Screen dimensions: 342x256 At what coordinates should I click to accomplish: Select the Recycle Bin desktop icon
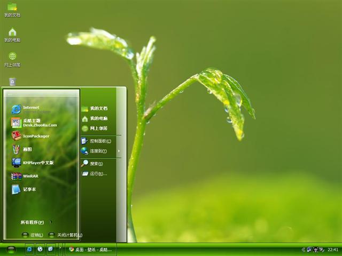[12, 82]
